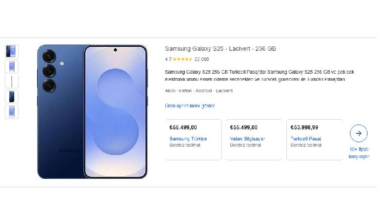Open the Turkcell Pasaj seller link
The width and height of the screenshot is (380, 223).
tap(306, 139)
